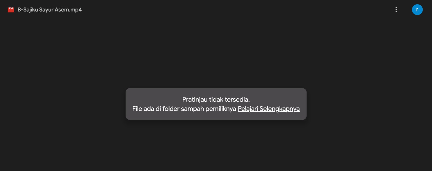
Task: Click the gray preview-unavailable dialog box
Action: coord(216,104)
